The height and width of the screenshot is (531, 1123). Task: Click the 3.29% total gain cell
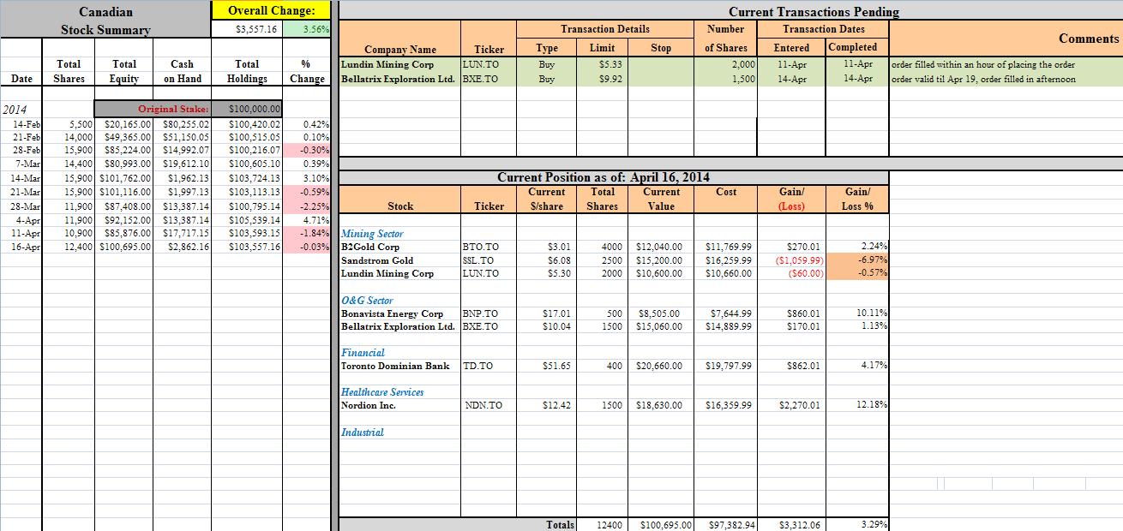857,524
